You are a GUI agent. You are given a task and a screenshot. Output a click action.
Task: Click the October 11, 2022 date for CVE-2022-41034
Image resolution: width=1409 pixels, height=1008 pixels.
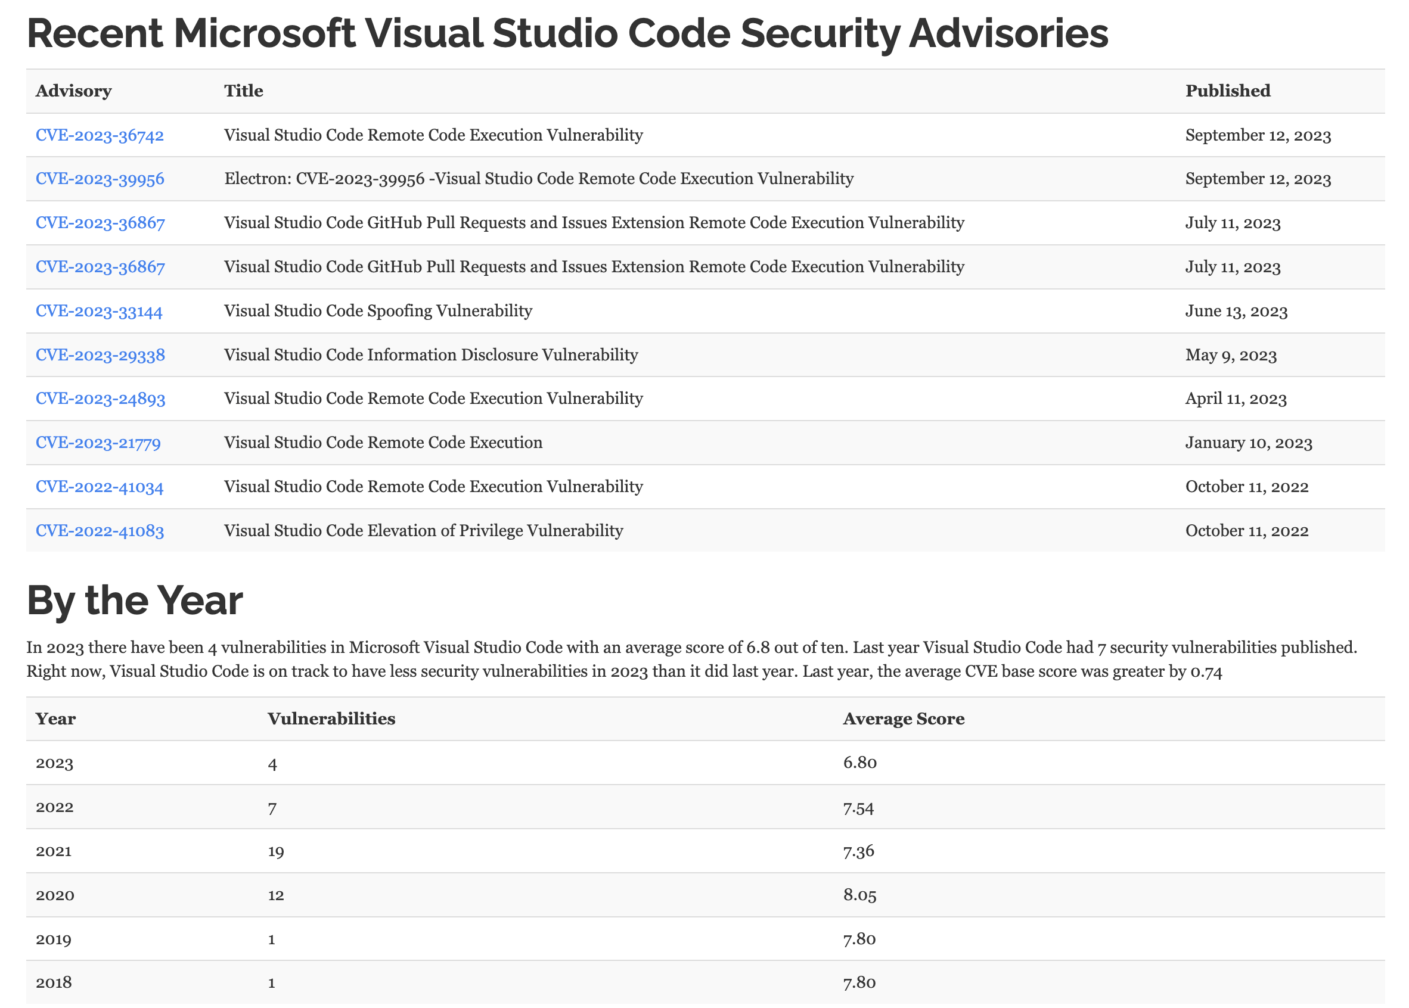tap(1247, 487)
